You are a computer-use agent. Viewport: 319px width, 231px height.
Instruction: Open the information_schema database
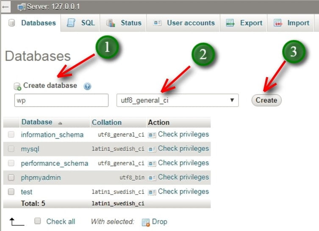[x=52, y=135]
